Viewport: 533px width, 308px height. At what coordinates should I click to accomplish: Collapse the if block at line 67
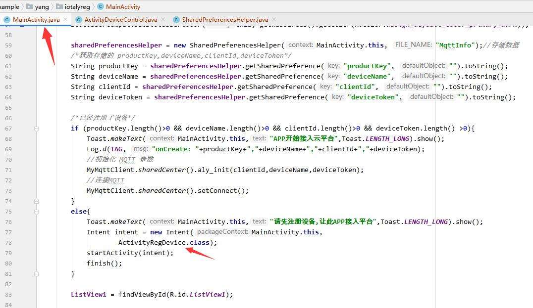pos(37,129)
